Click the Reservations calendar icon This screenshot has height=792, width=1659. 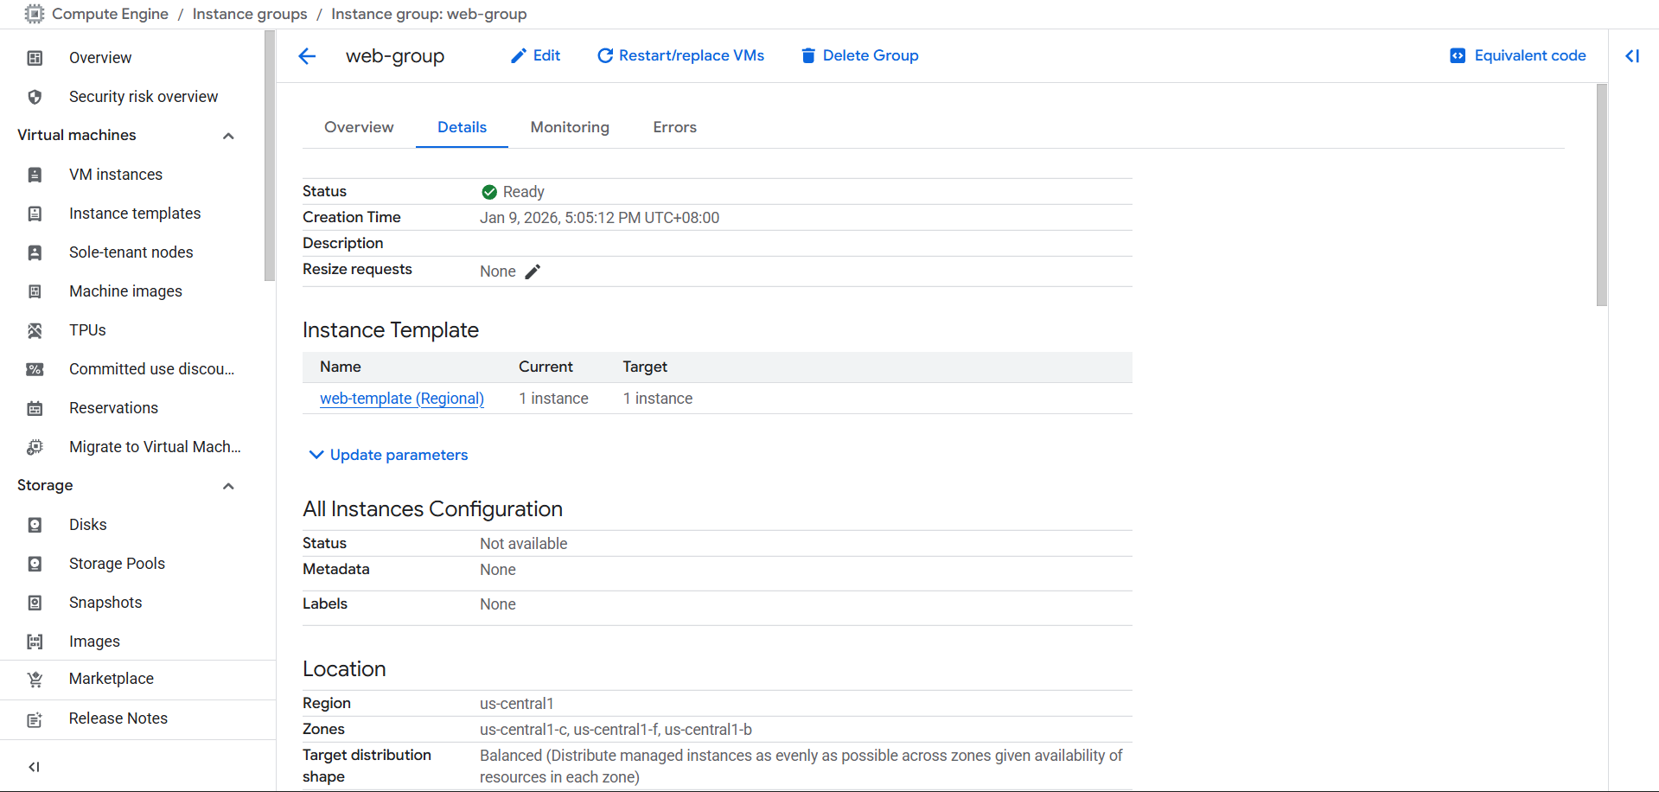click(35, 408)
